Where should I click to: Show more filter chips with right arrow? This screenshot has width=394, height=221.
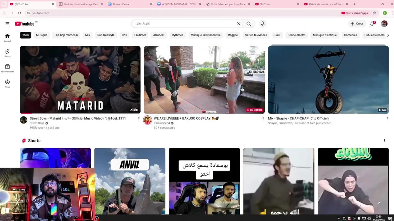[388, 35]
